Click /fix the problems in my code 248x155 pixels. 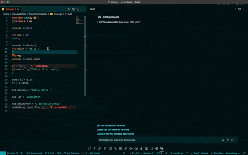point(111,126)
